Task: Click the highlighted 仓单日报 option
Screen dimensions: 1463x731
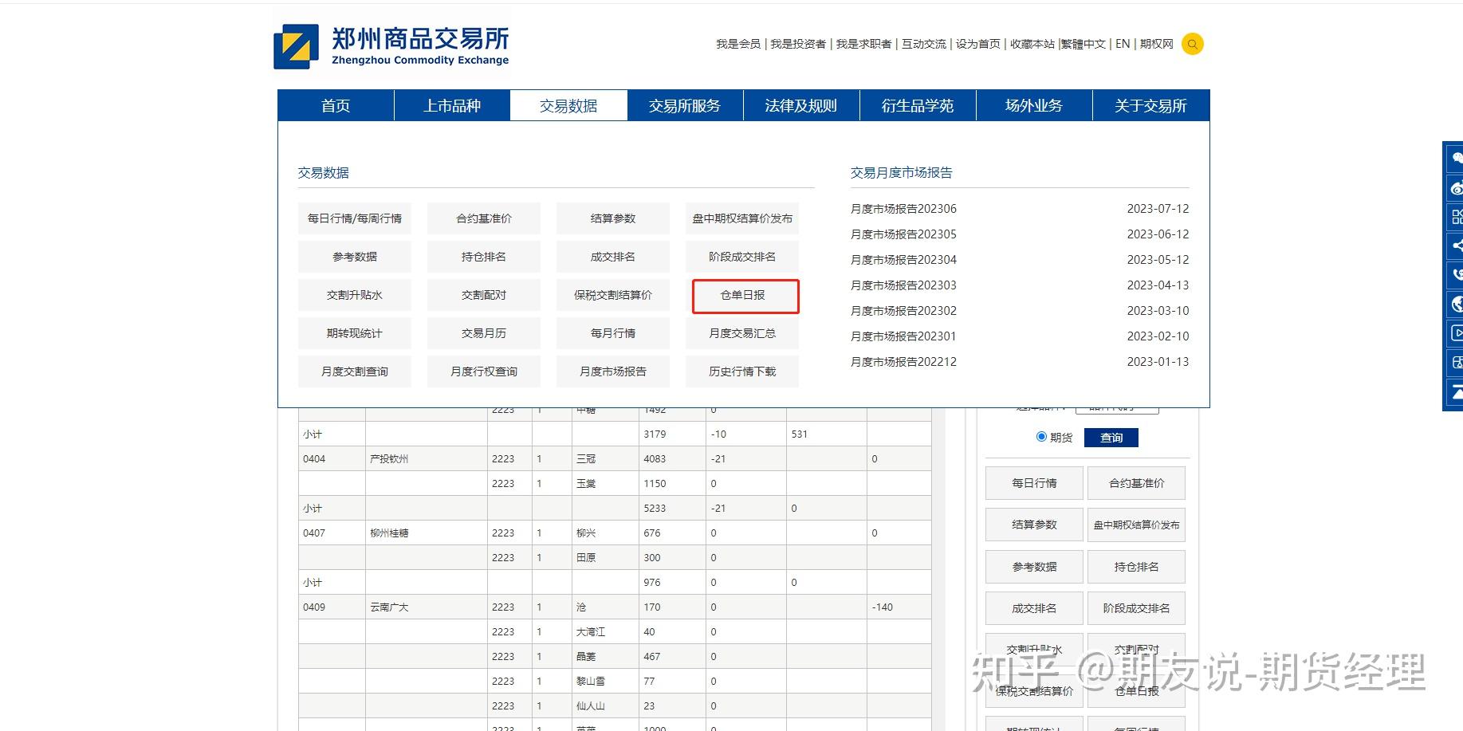Action: click(742, 295)
